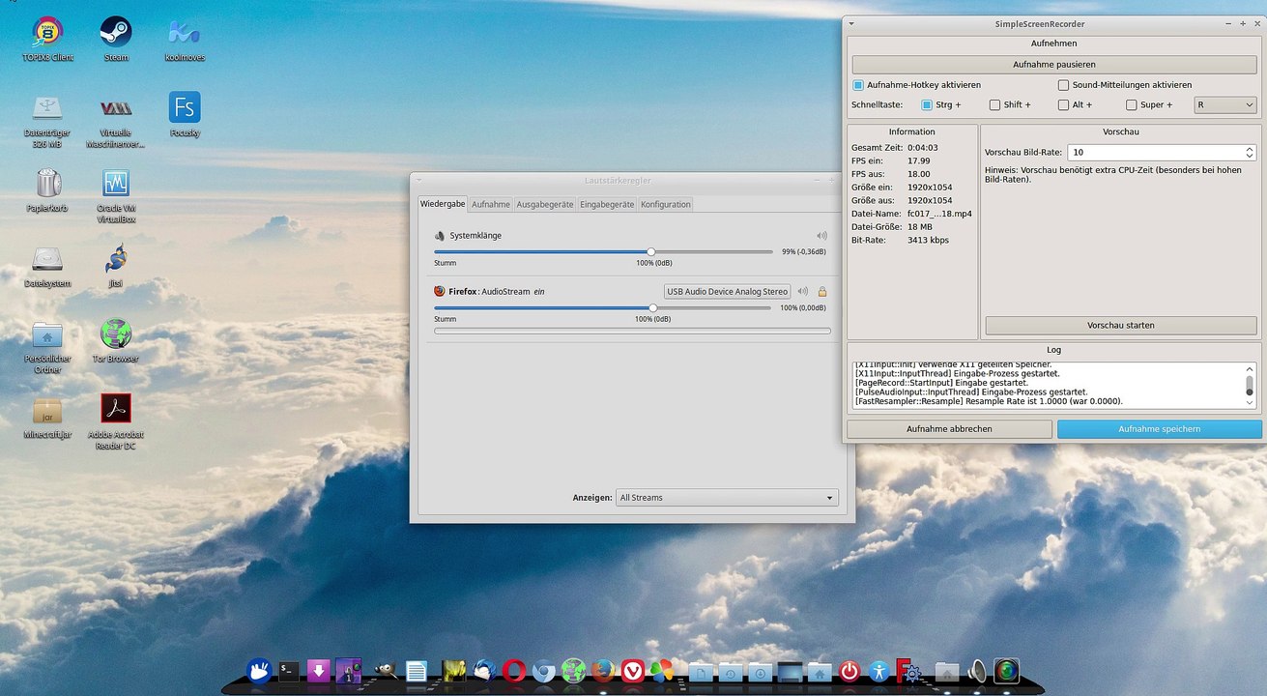Enable the Alt + hotkey checkbox
This screenshot has width=1267, height=696.
(x=1063, y=104)
